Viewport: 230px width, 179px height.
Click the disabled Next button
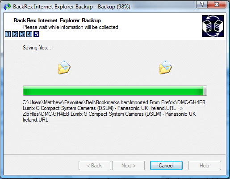[128, 166]
